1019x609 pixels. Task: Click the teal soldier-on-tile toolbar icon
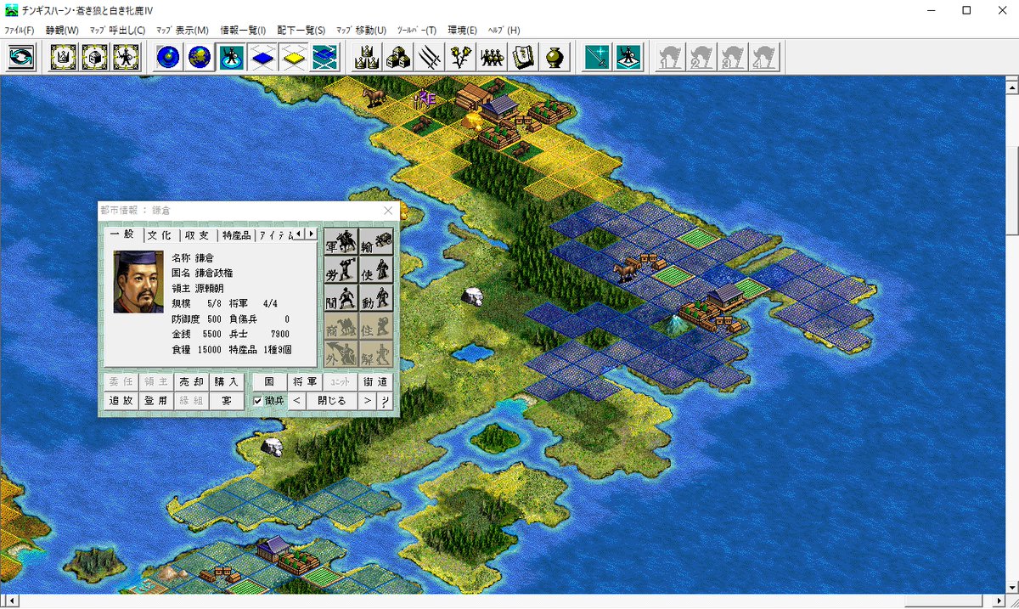tap(628, 57)
